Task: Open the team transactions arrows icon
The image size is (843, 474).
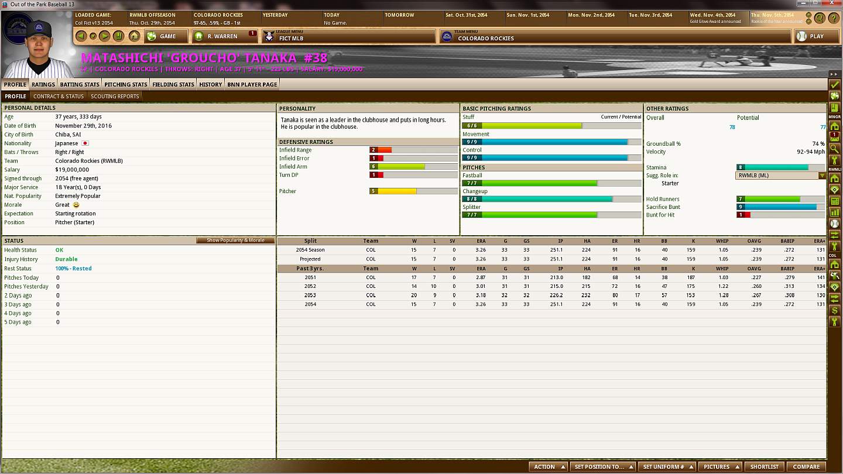Action: tap(835, 298)
